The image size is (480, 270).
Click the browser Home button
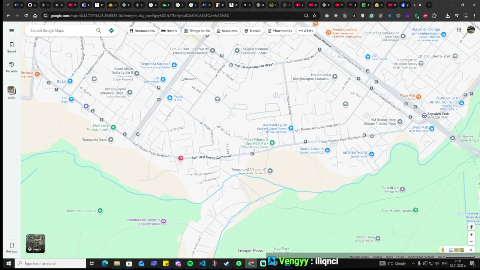(x=35, y=16)
